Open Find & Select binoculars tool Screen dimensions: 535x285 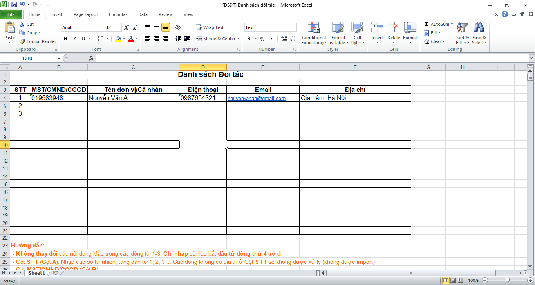point(479,33)
